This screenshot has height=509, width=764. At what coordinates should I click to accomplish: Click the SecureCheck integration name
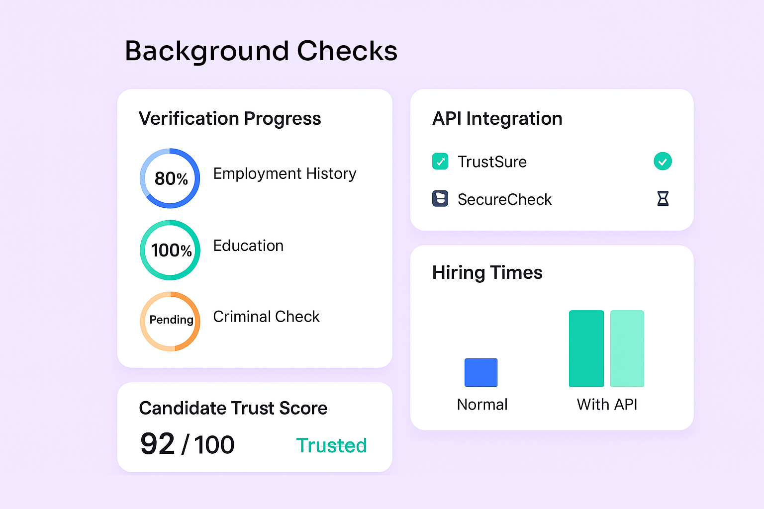(504, 199)
